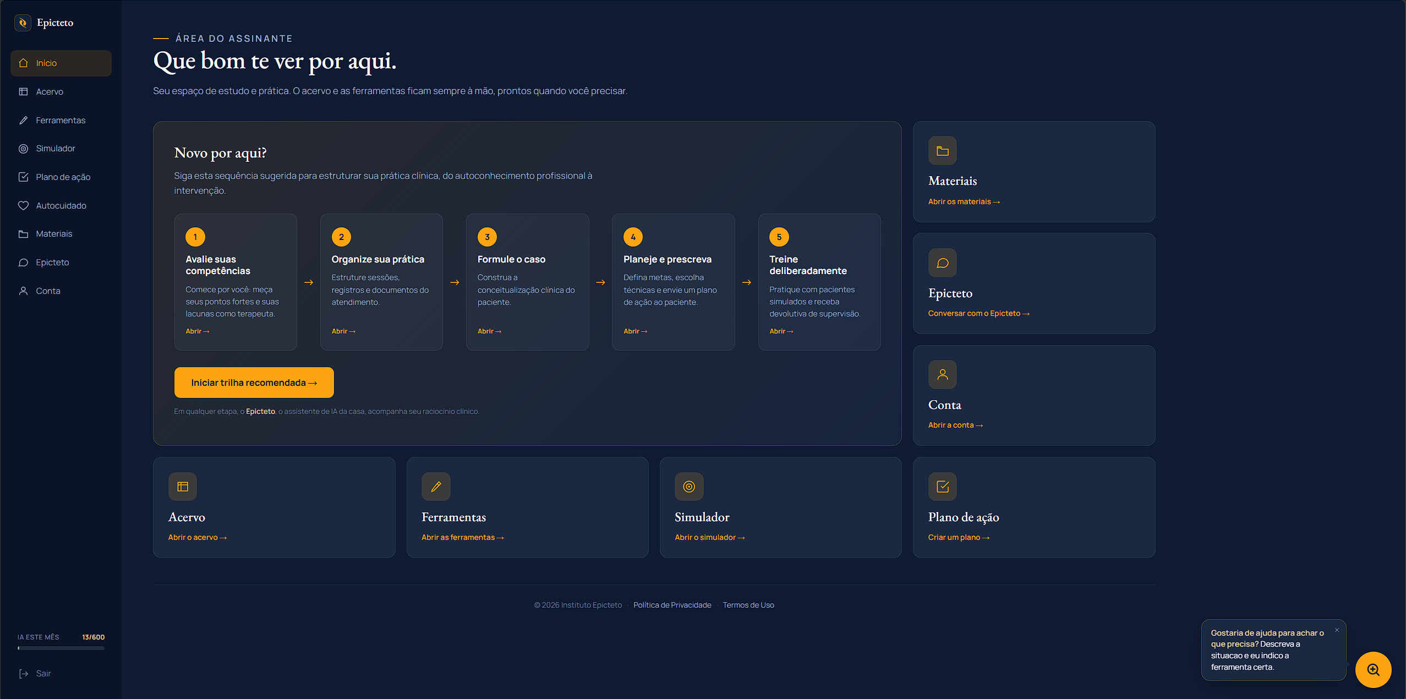The width and height of the screenshot is (1406, 699).
Task: Open step 1 Avalie suas competências card
Action: coord(236,282)
